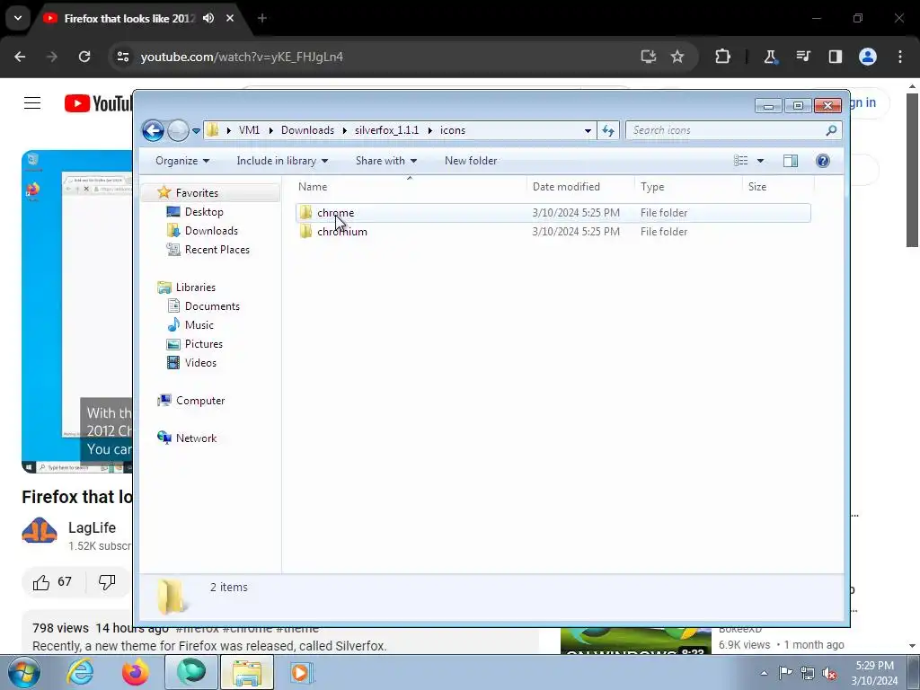Open the YouTube hamburger menu
Viewport: 920px width, 690px height.
pyautogui.click(x=32, y=103)
